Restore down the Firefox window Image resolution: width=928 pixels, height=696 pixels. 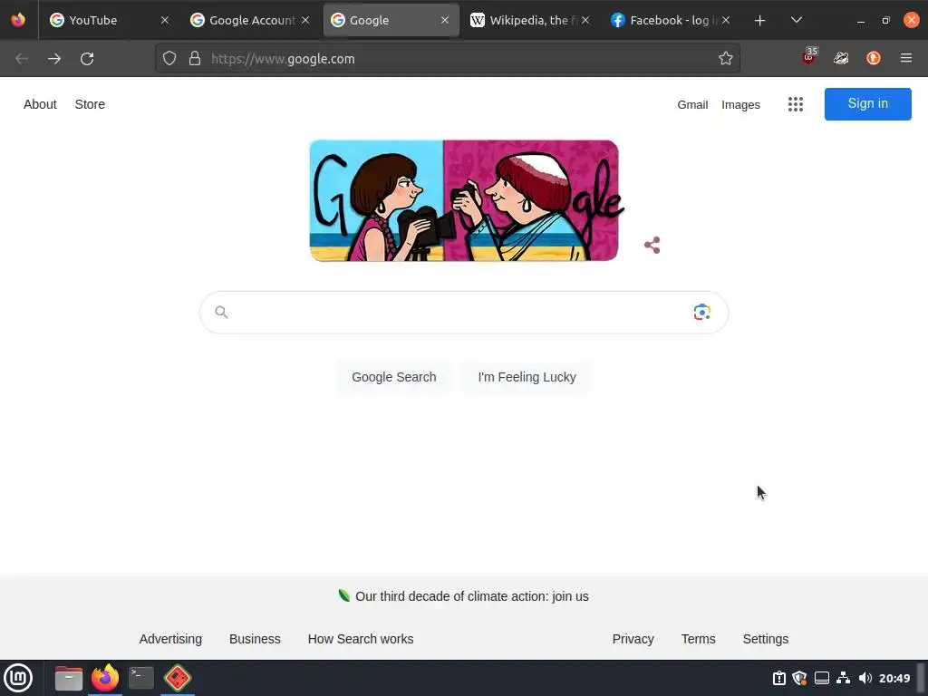(x=886, y=21)
